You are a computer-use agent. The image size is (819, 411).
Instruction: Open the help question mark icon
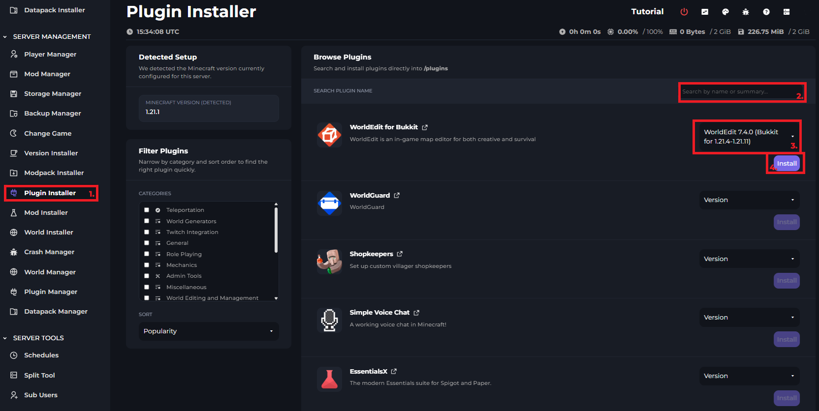(x=766, y=12)
